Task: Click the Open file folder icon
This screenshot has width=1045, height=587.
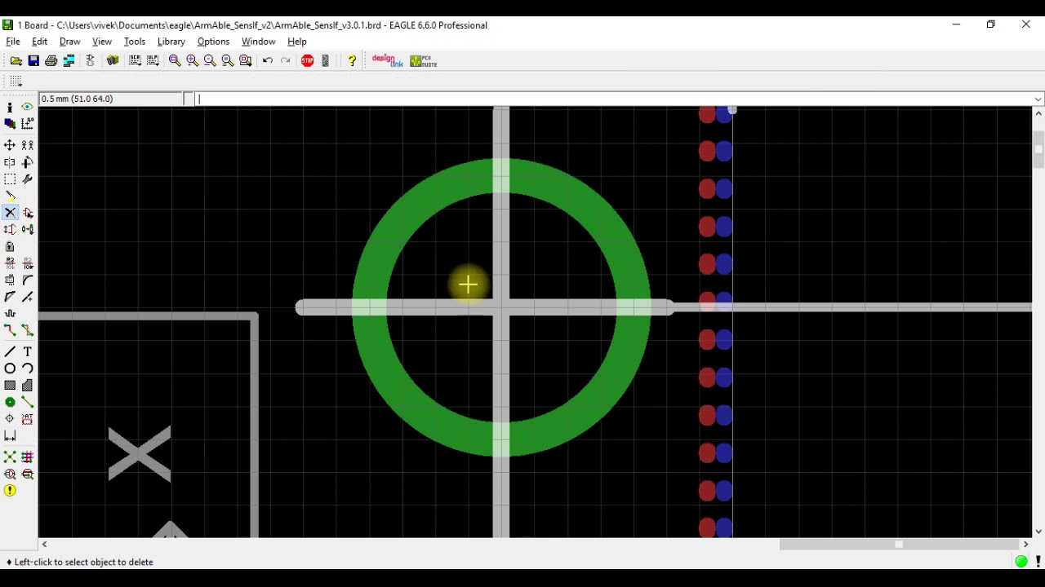Action: 16,61
